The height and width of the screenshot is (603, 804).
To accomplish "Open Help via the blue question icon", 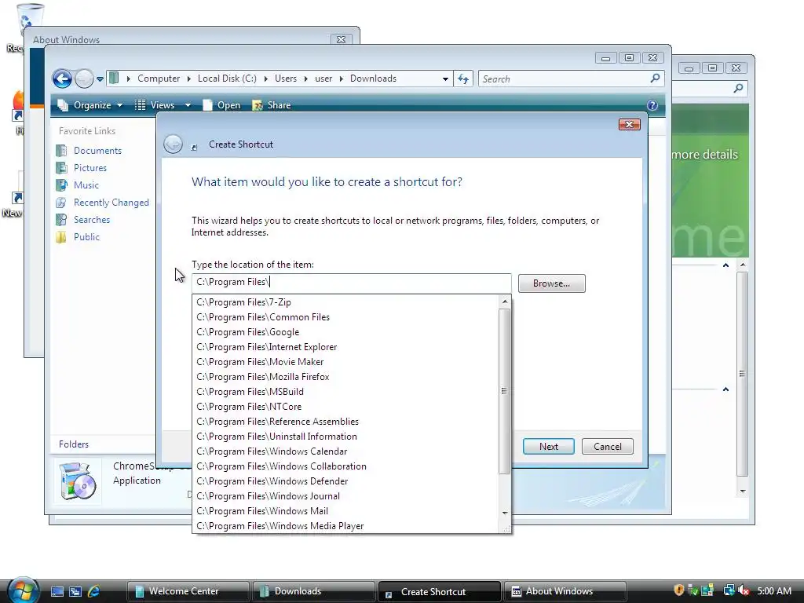I will tap(652, 105).
